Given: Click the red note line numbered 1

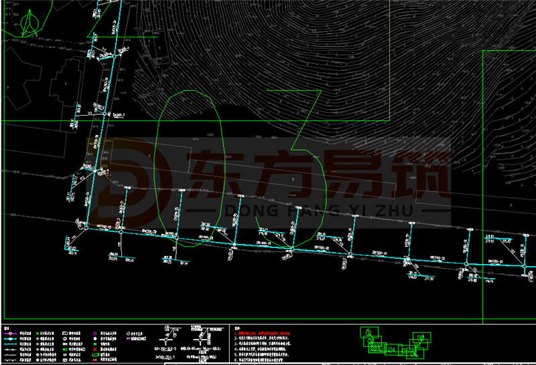Looking at the screenshot, I should [x=263, y=334].
